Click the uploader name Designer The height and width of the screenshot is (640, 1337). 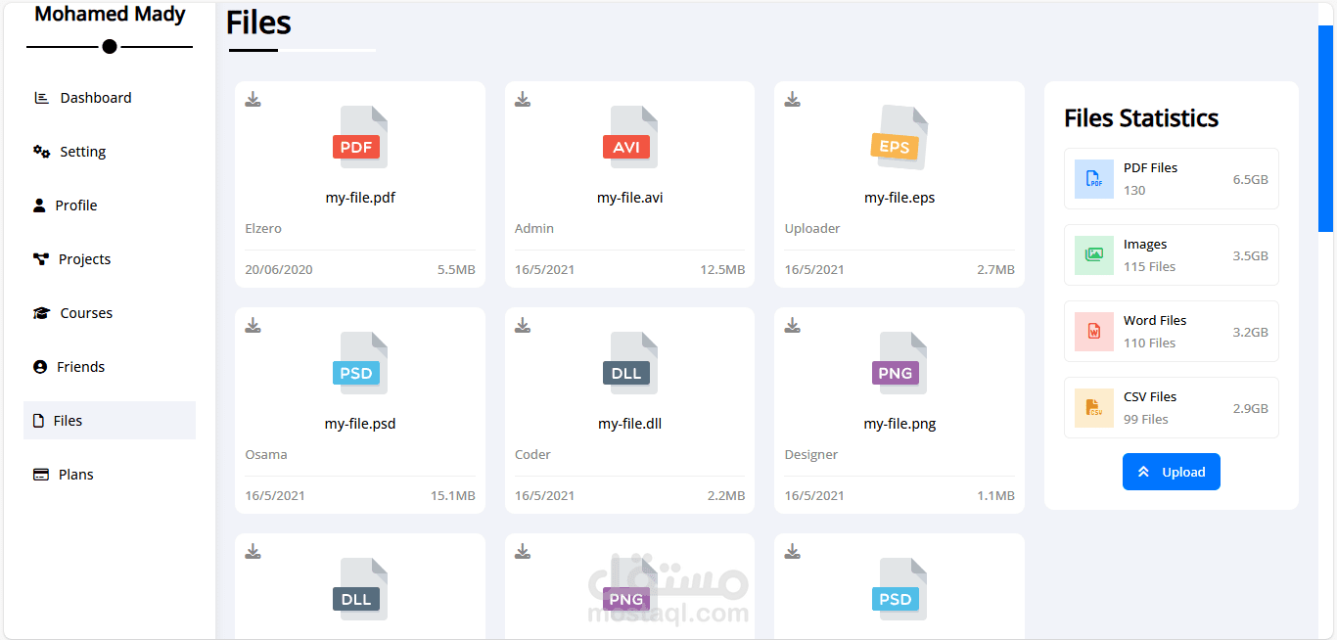click(811, 454)
